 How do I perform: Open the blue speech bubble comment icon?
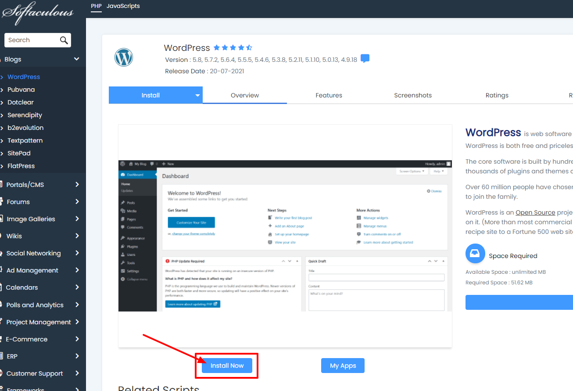[x=365, y=59]
